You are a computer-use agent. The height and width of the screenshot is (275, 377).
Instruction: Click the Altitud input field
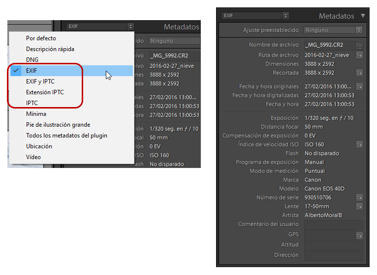(334, 246)
